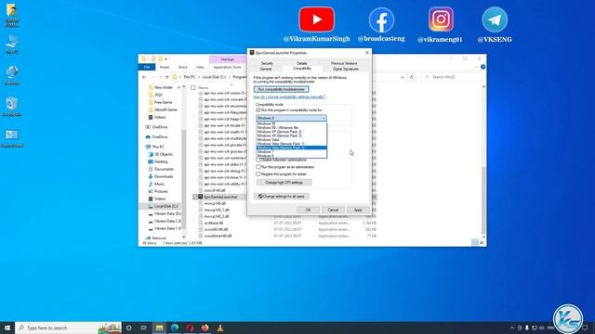Click the Explorer up-one-level arrow
The image size is (595, 334).
tap(167, 77)
